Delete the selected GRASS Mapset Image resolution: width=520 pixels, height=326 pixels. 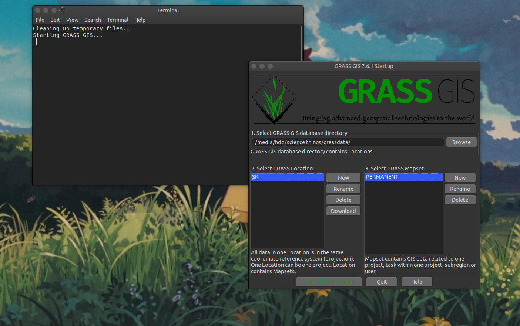tap(460, 200)
